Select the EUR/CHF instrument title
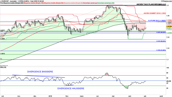The image size is (172, 97). pos(5,1)
